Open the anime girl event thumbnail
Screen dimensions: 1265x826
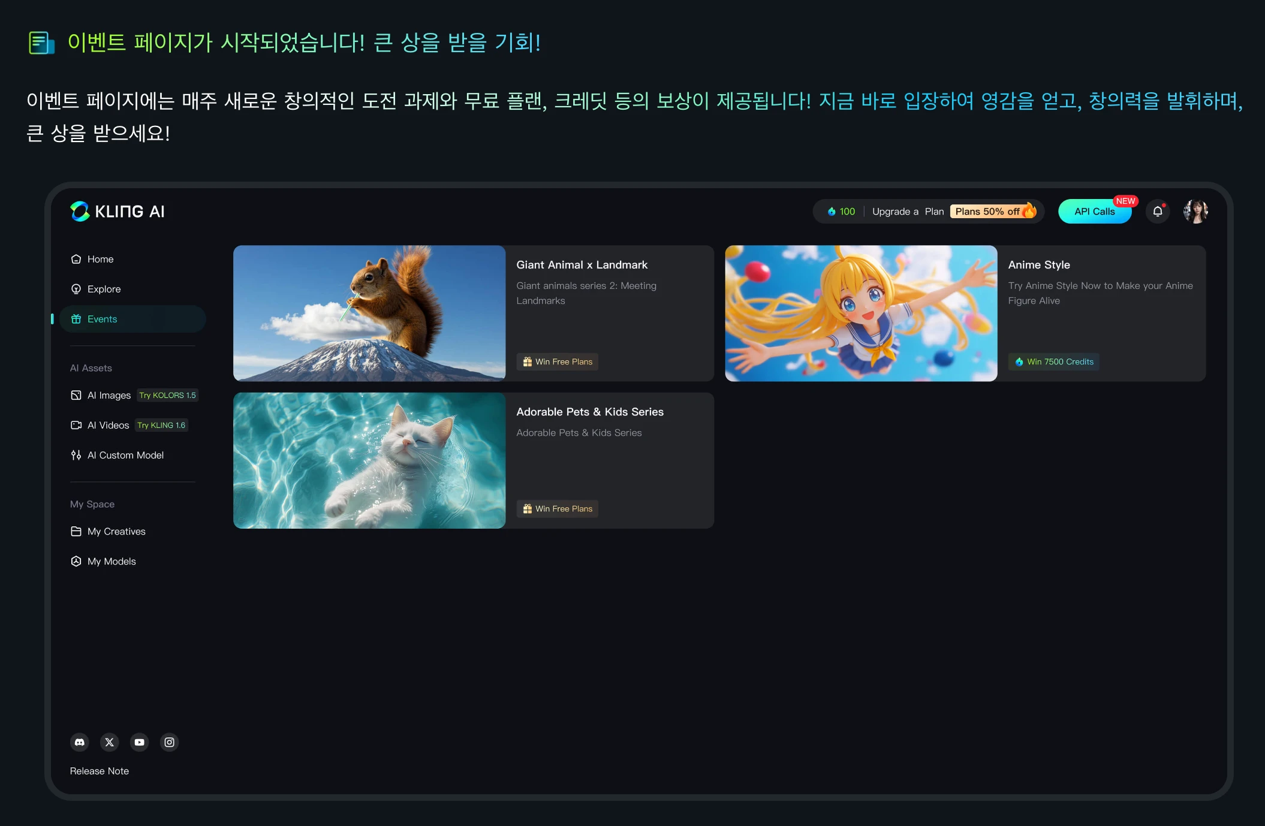click(x=861, y=313)
